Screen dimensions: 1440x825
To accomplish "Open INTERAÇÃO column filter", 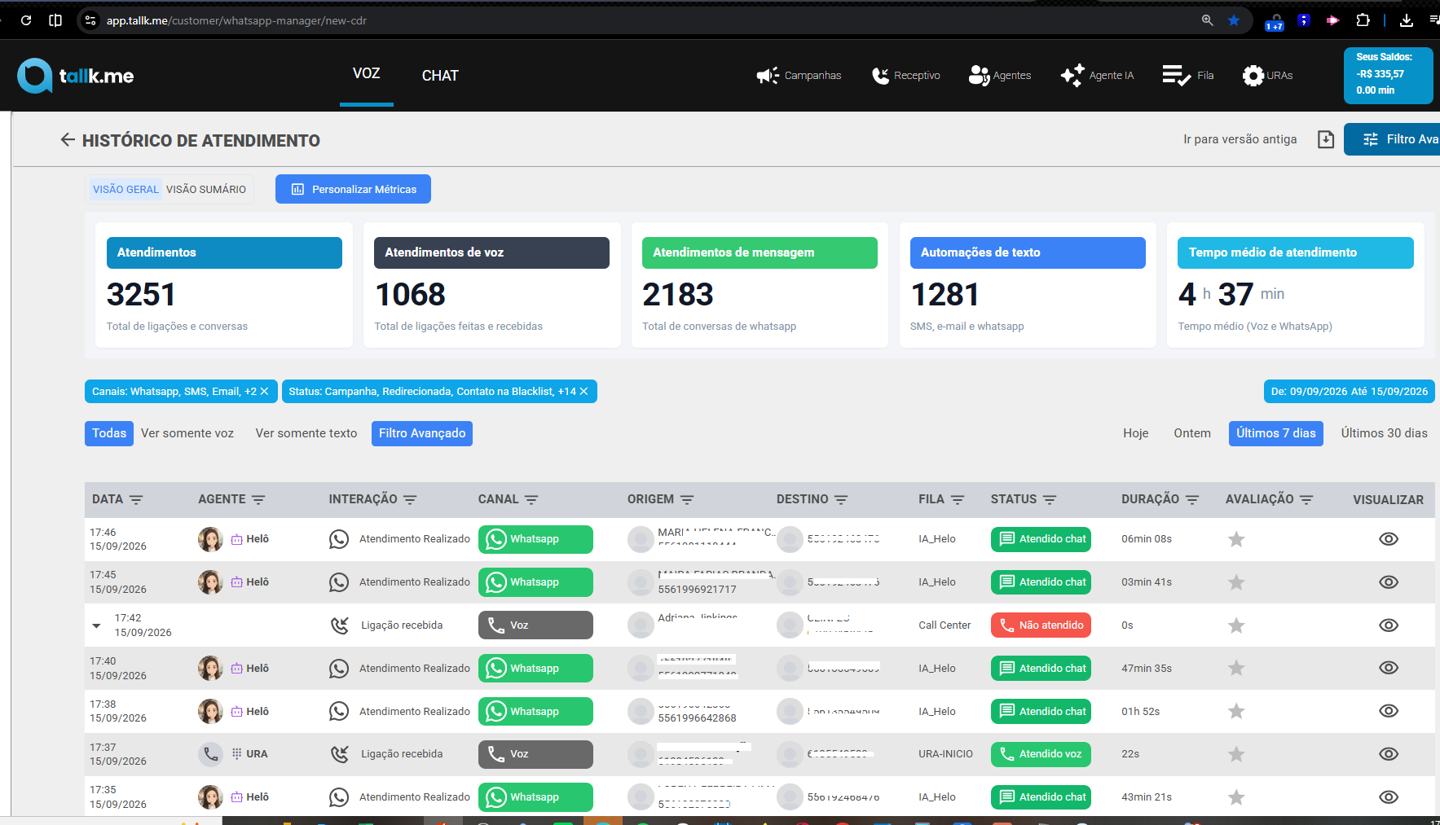I will [x=410, y=500].
